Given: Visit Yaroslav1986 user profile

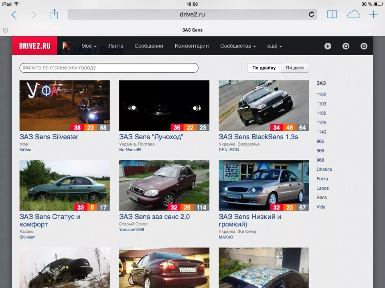Looking at the screenshot, I should pyautogui.click(x=132, y=230).
